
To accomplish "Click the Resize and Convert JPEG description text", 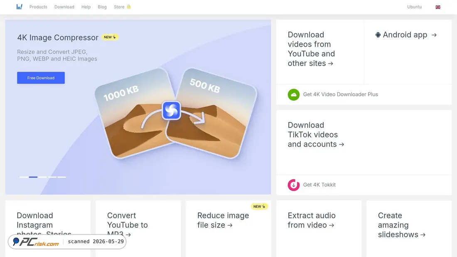I will 57,55.
